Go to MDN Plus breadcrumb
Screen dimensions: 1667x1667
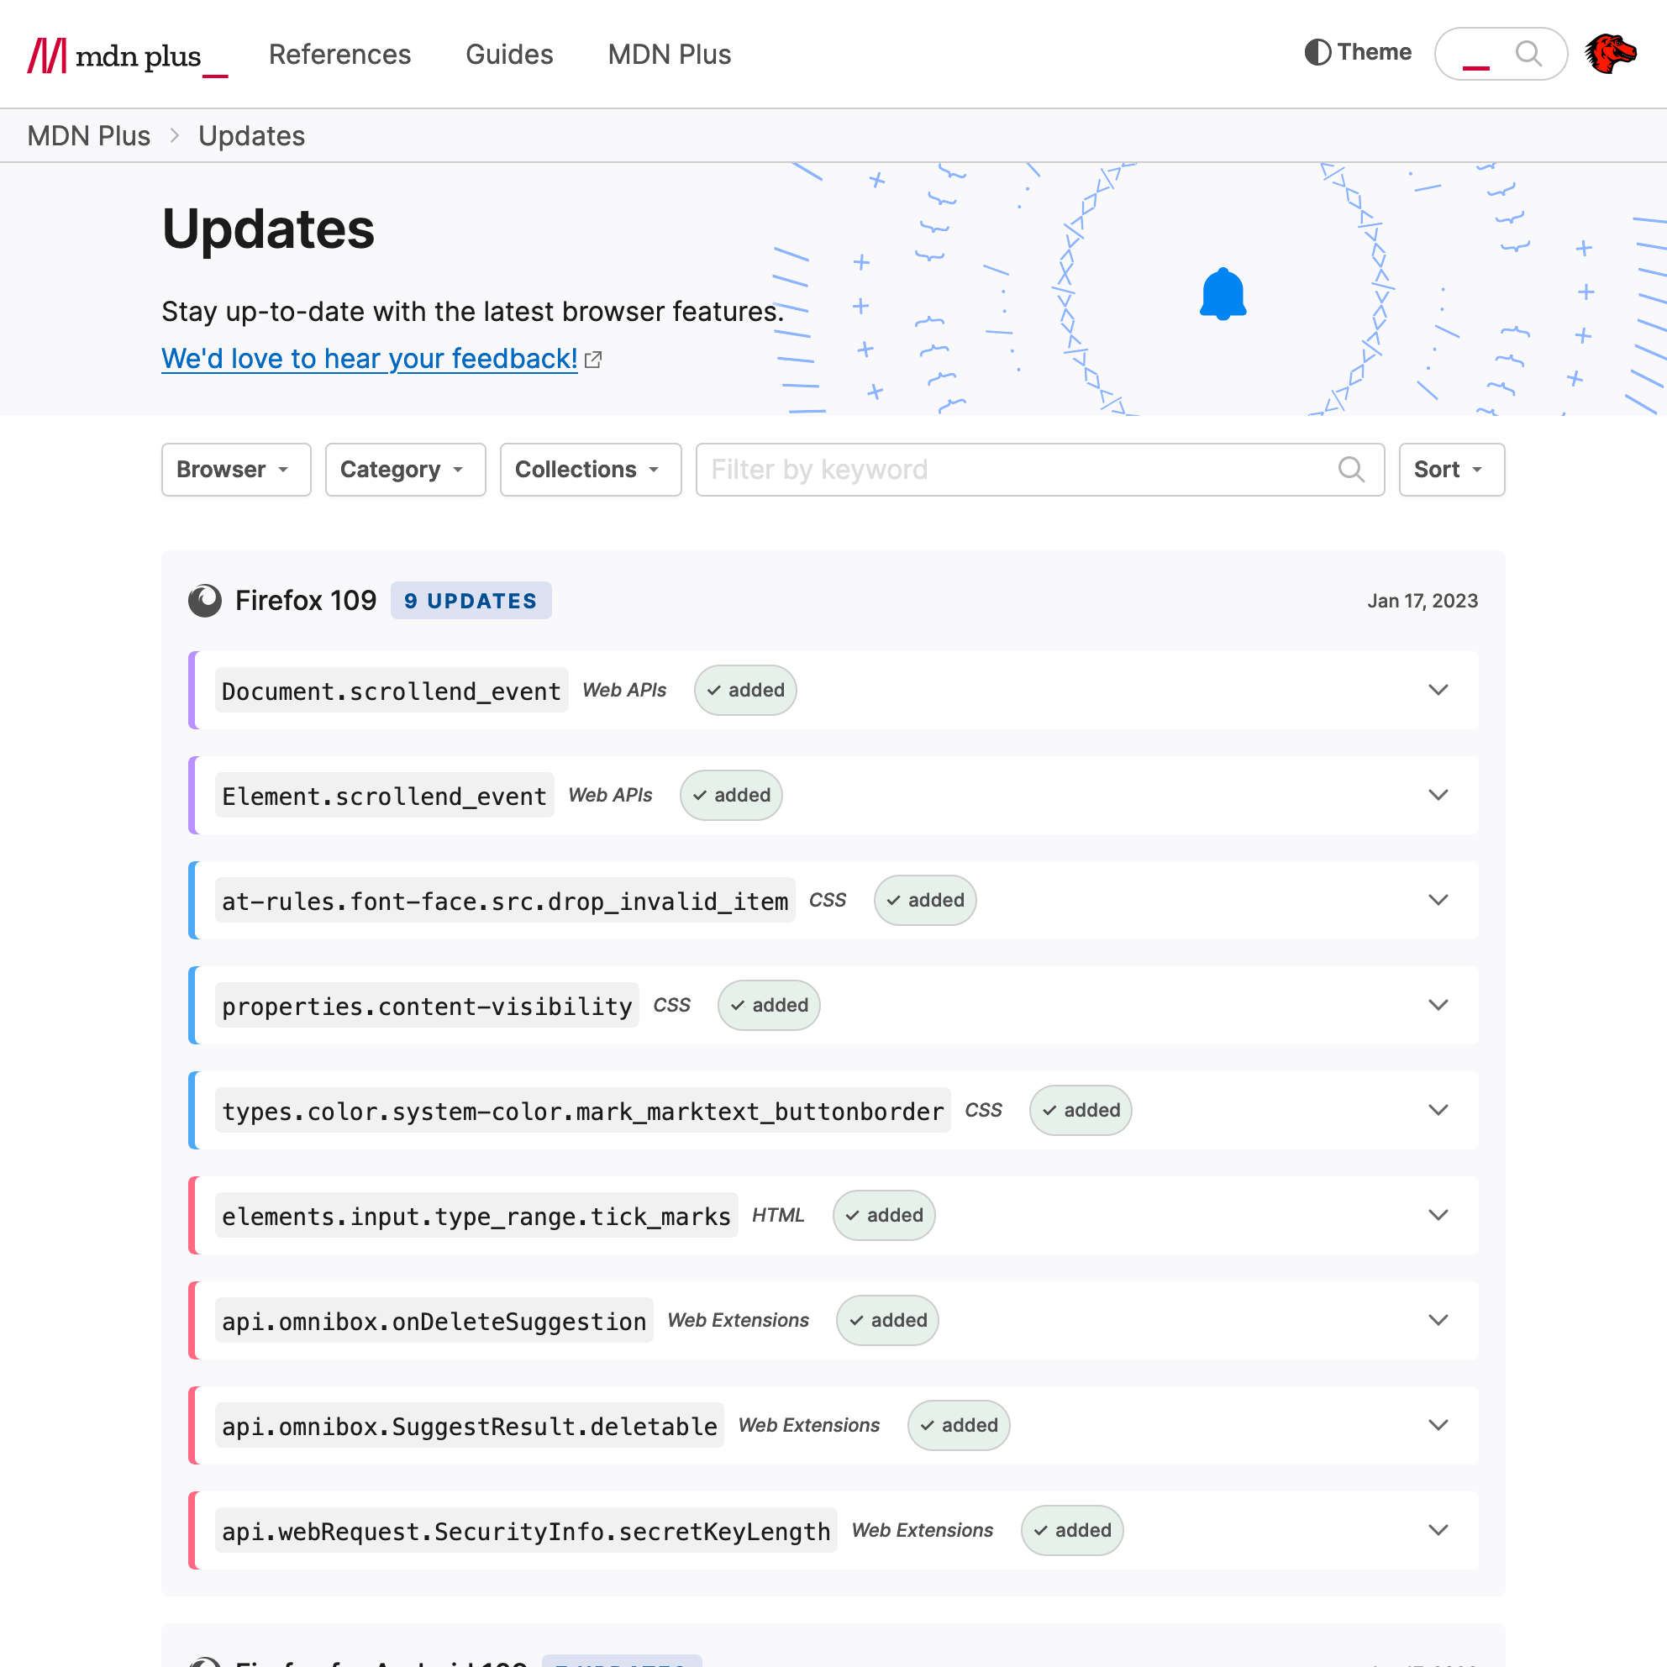click(89, 136)
